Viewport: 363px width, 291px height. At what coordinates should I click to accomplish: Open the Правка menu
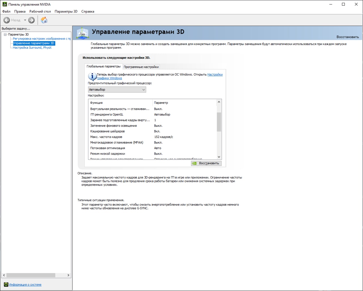tap(20, 11)
